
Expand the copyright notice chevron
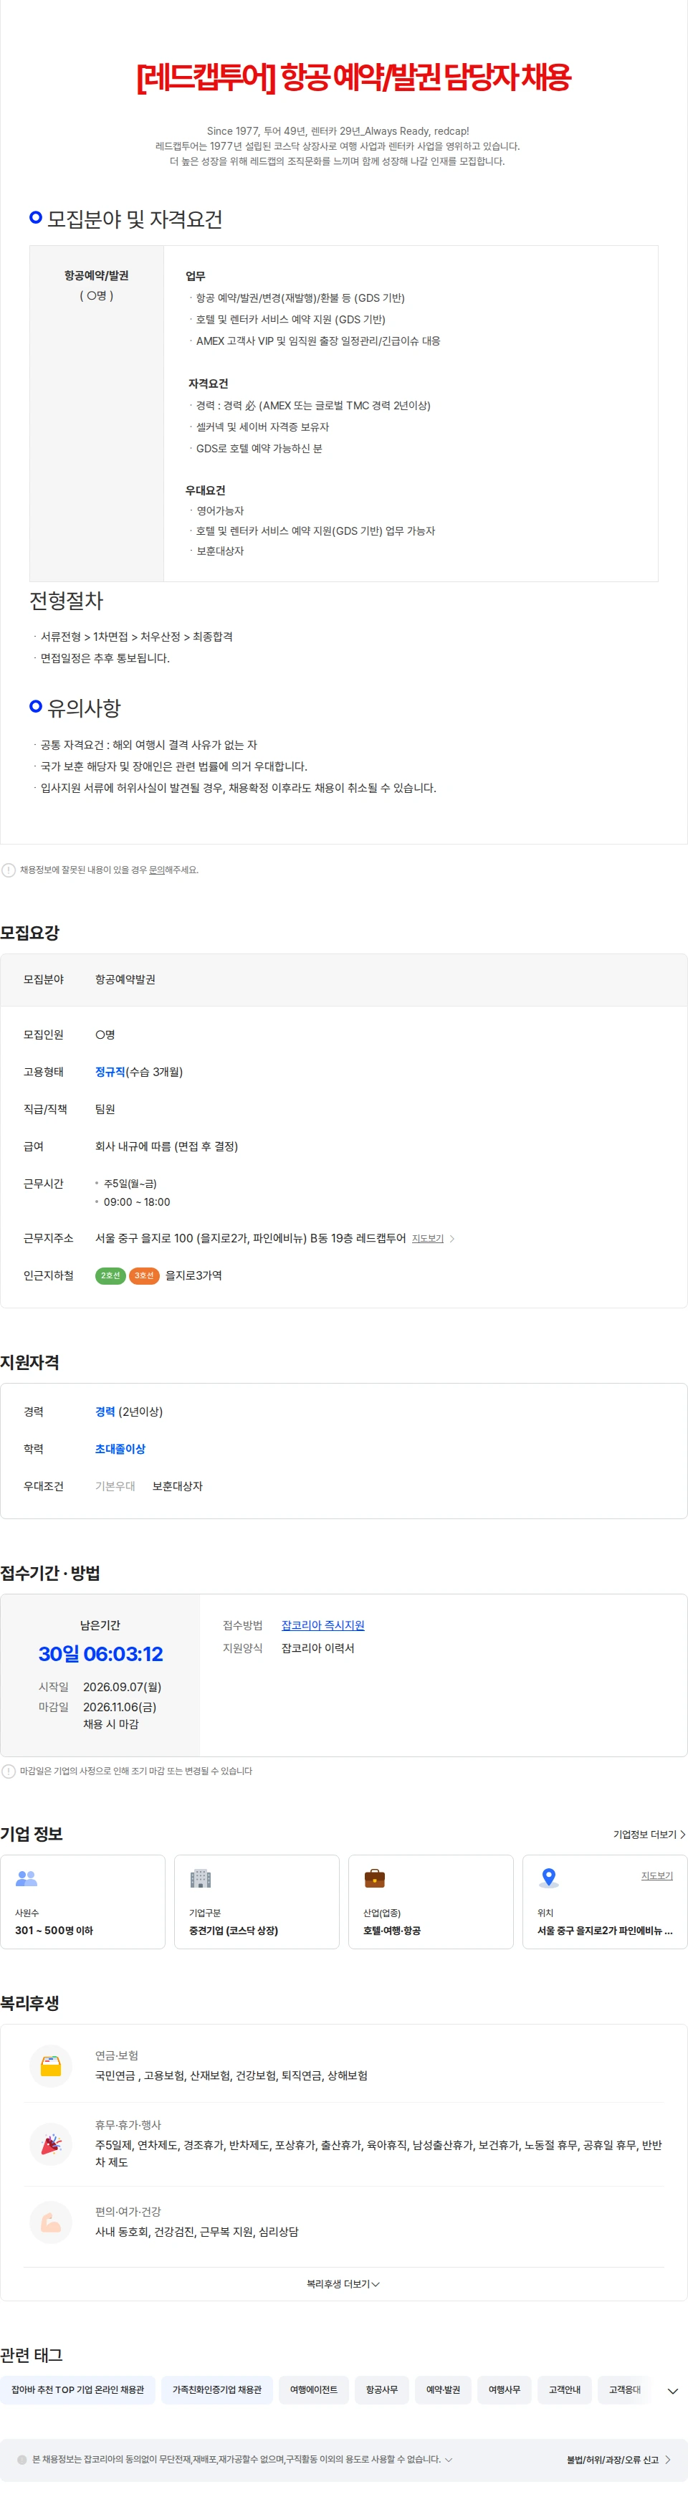(449, 2459)
